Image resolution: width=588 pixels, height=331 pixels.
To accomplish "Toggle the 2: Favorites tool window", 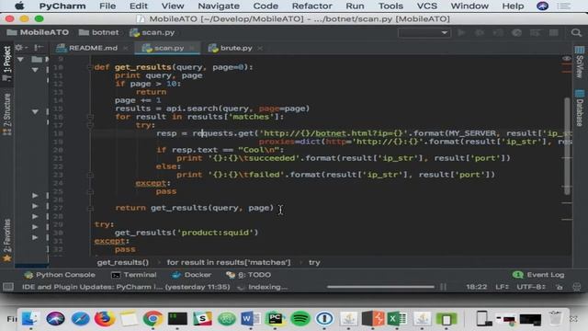I will click(6, 239).
